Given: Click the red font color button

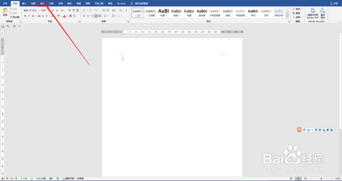Looking at the screenshot, I should (64, 16).
